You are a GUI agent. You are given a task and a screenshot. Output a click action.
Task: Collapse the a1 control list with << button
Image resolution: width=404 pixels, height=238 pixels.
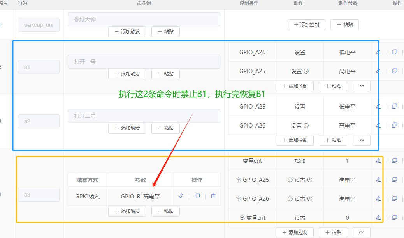point(361,86)
